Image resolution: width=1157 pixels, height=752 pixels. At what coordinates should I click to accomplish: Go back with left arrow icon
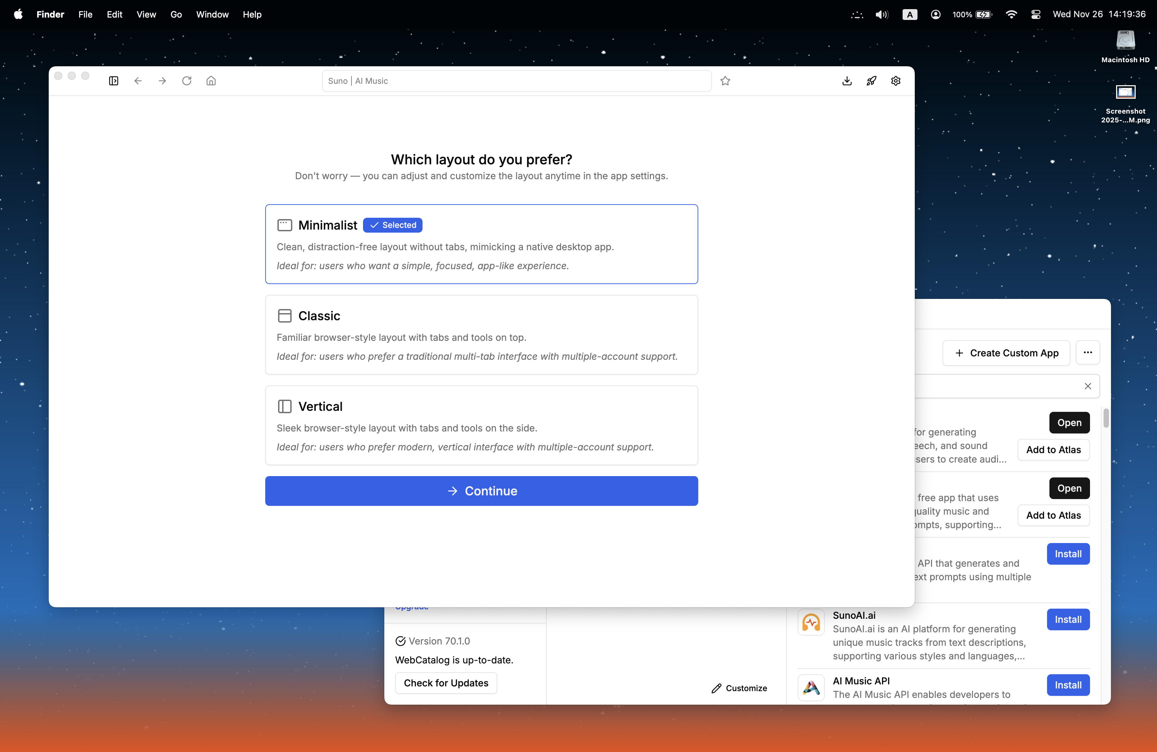138,80
